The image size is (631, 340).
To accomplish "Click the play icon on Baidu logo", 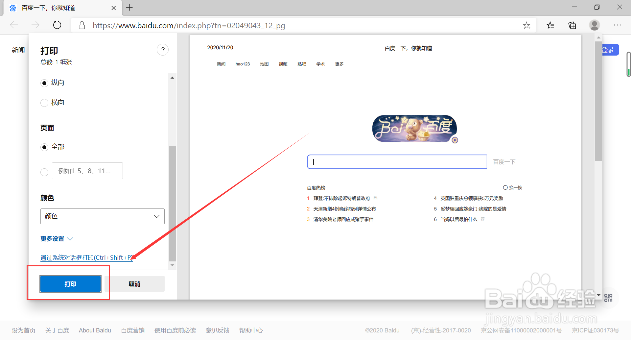I will point(455,140).
